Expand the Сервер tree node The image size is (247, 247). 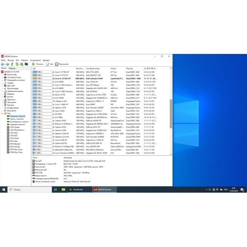[2, 83]
